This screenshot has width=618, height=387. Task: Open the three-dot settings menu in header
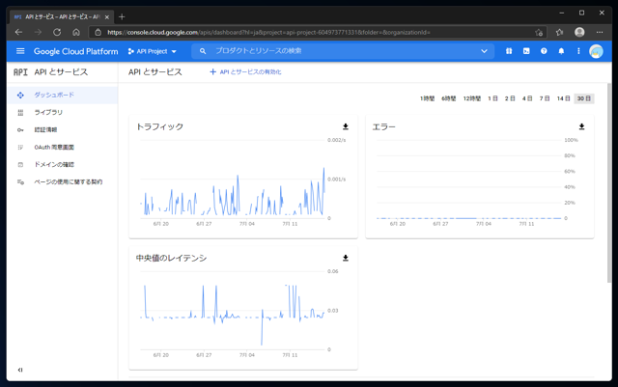(x=578, y=51)
